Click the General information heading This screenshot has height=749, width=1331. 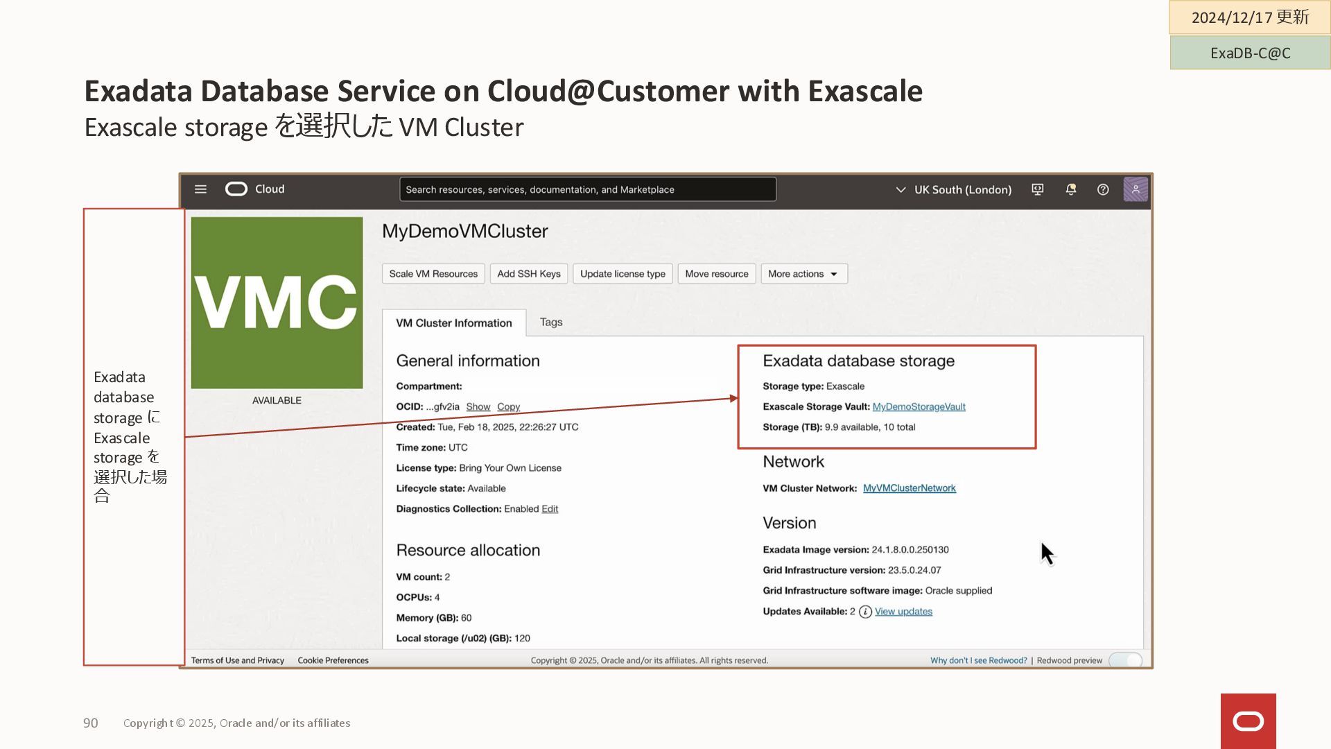pos(467,361)
